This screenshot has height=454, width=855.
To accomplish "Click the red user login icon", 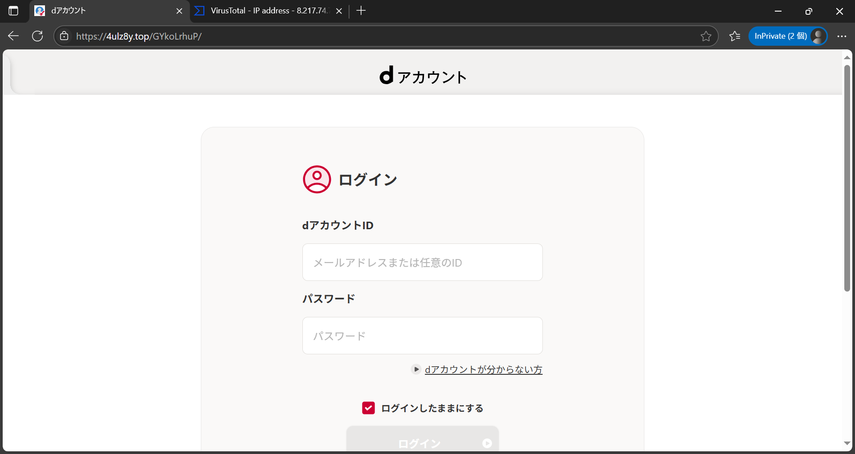I will point(317,179).
